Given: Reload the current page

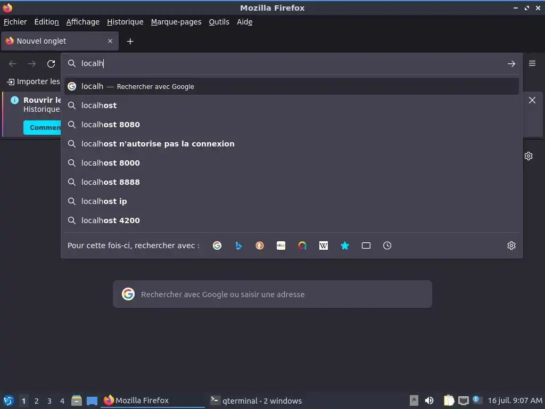Looking at the screenshot, I should click(51, 64).
